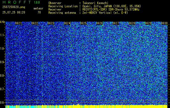Click the 0627 time marker
170x108 pixels.
coord(116,23)
